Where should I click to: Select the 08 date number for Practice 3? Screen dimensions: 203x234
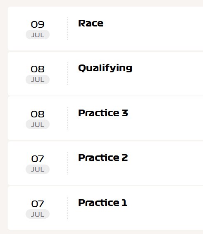coord(38,114)
